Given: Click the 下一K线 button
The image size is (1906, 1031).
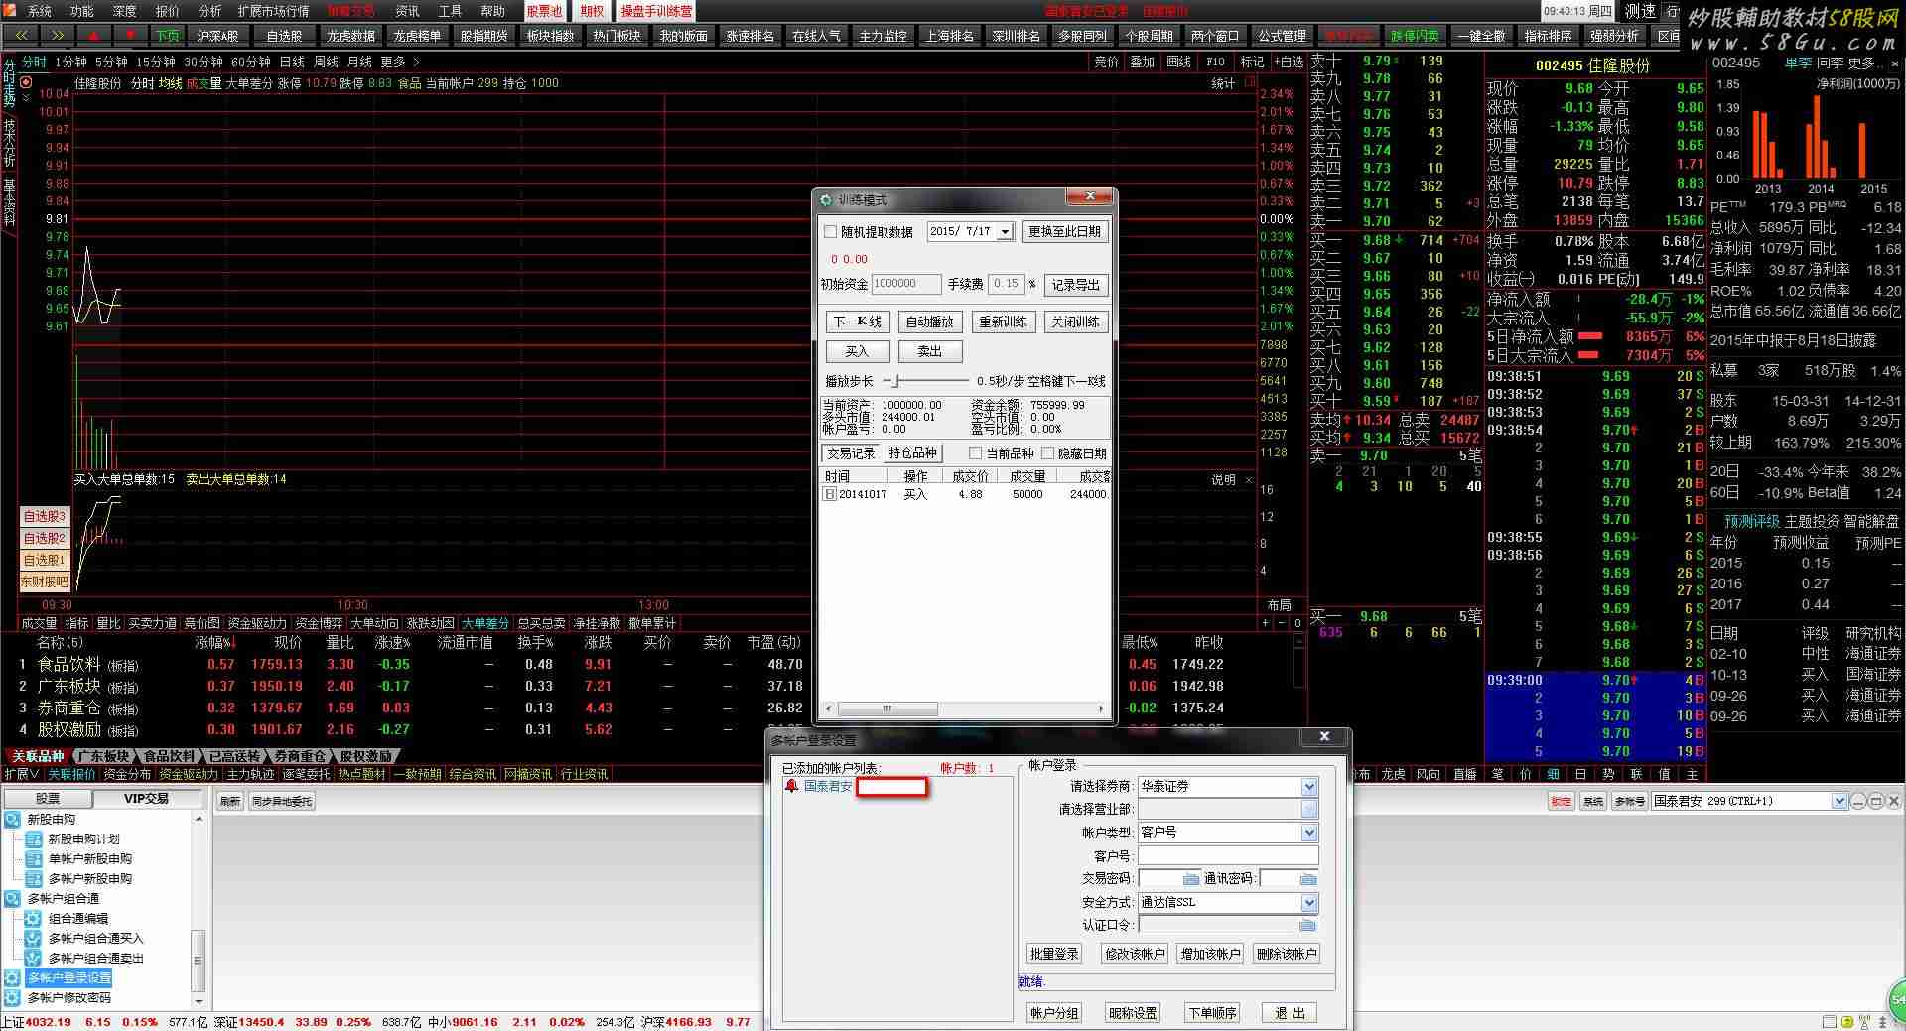Looking at the screenshot, I should pos(858,322).
